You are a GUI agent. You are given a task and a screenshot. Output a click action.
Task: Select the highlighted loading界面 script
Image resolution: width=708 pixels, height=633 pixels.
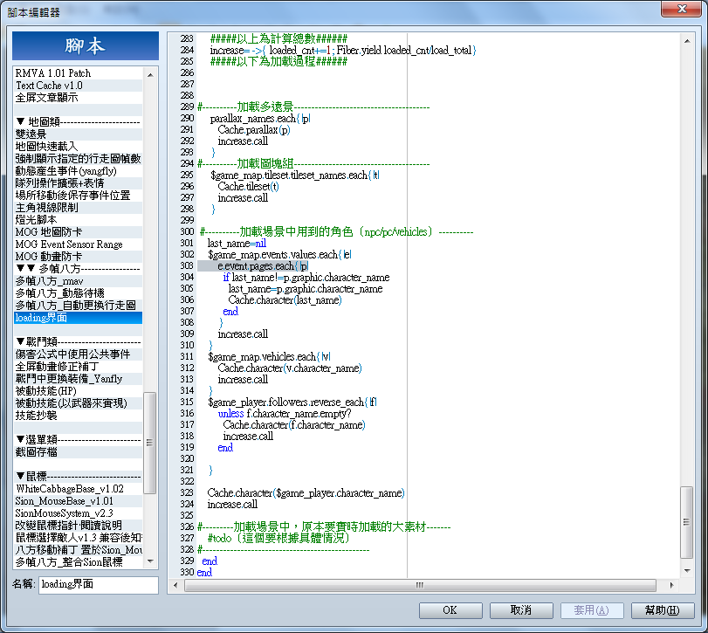(78, 318)
